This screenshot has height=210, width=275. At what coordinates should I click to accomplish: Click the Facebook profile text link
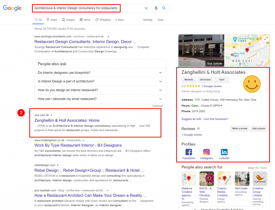[189, 158]
